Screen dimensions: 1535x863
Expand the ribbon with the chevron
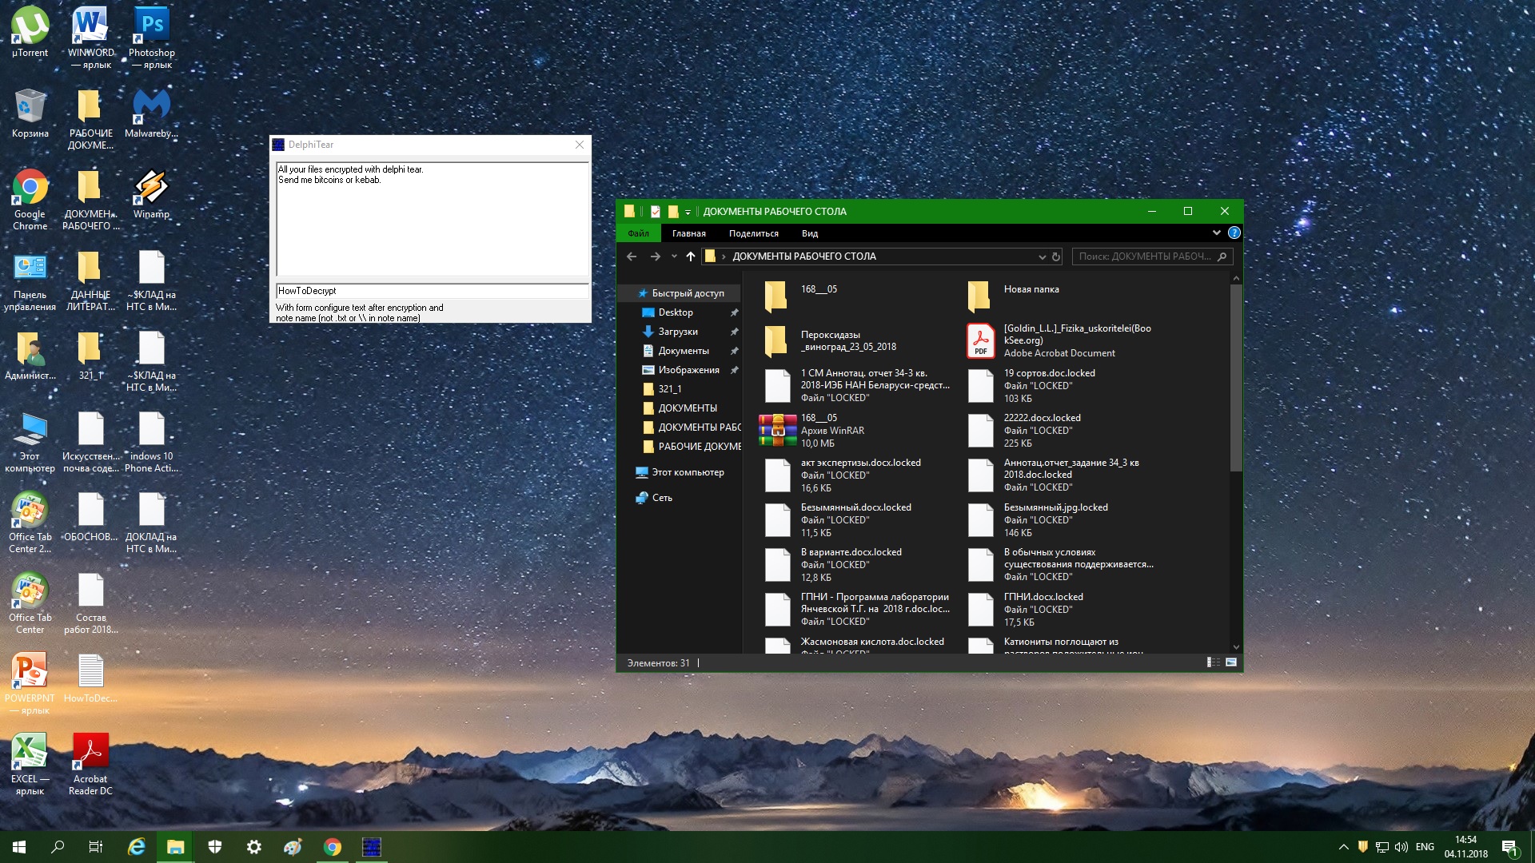pyautogui.click(x=1216, y=233)
